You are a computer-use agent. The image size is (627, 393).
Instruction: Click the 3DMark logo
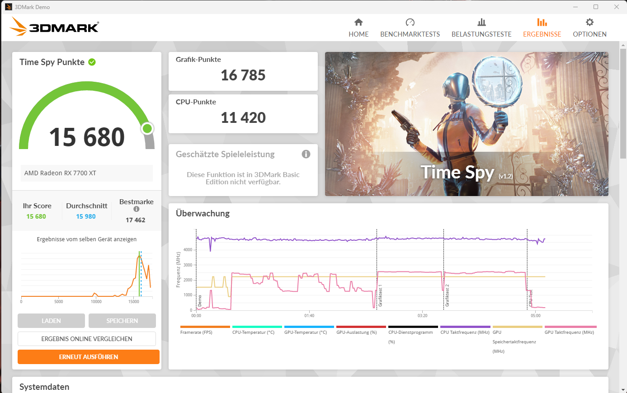(54, 27)
